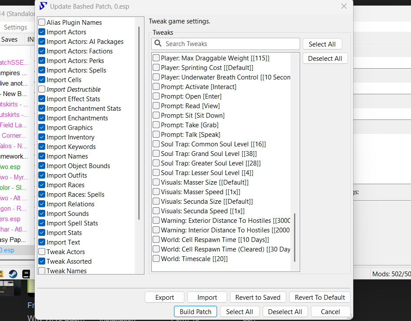Check Player: Underwater Breath Control tweak
411x321 pixels.
pyautogui.click(x=156, y=77)
